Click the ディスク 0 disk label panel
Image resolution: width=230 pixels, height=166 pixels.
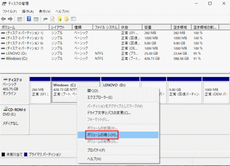click(x=15, y=90)
